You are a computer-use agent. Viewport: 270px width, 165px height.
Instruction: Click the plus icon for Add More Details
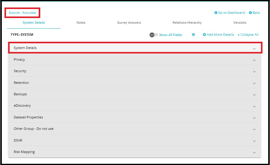(205, 35)
